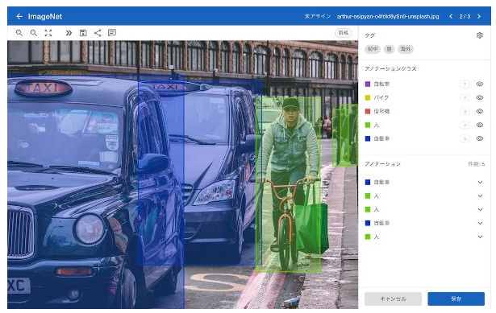496x313 pixels.
Task: Click the yellow swatch of the バイク class
Action: tap(368, 97)
